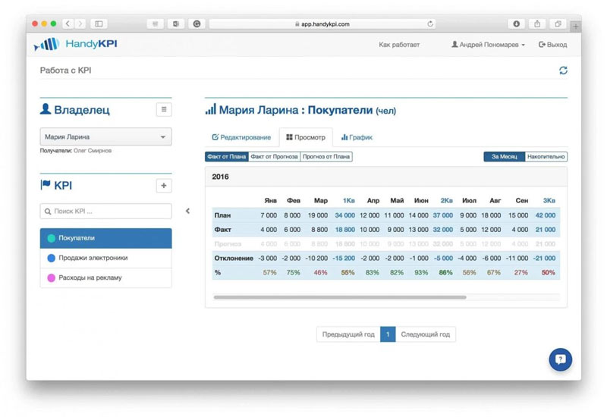Select Прогноз от Плана mode

[x=326, y=157]
